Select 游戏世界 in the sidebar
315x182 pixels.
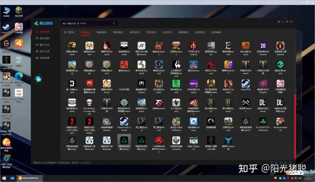coord(42,32)
